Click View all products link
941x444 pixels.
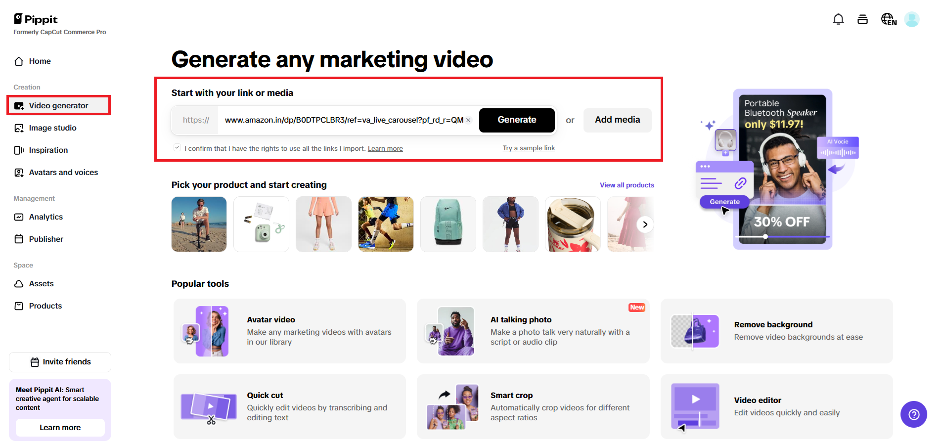click(x=627, y=185)
